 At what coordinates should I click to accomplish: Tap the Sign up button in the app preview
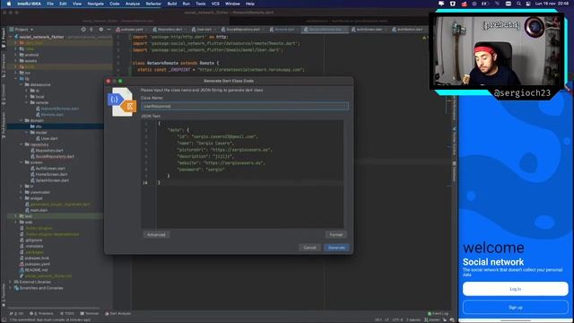[x=516, y=307]
